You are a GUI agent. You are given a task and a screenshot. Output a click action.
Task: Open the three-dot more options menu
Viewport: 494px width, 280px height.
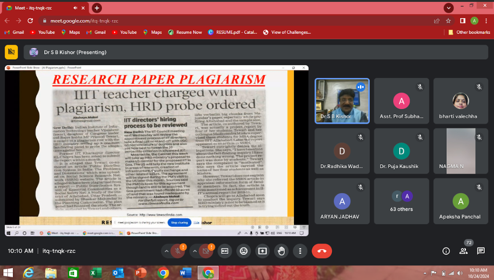point(300,251)
